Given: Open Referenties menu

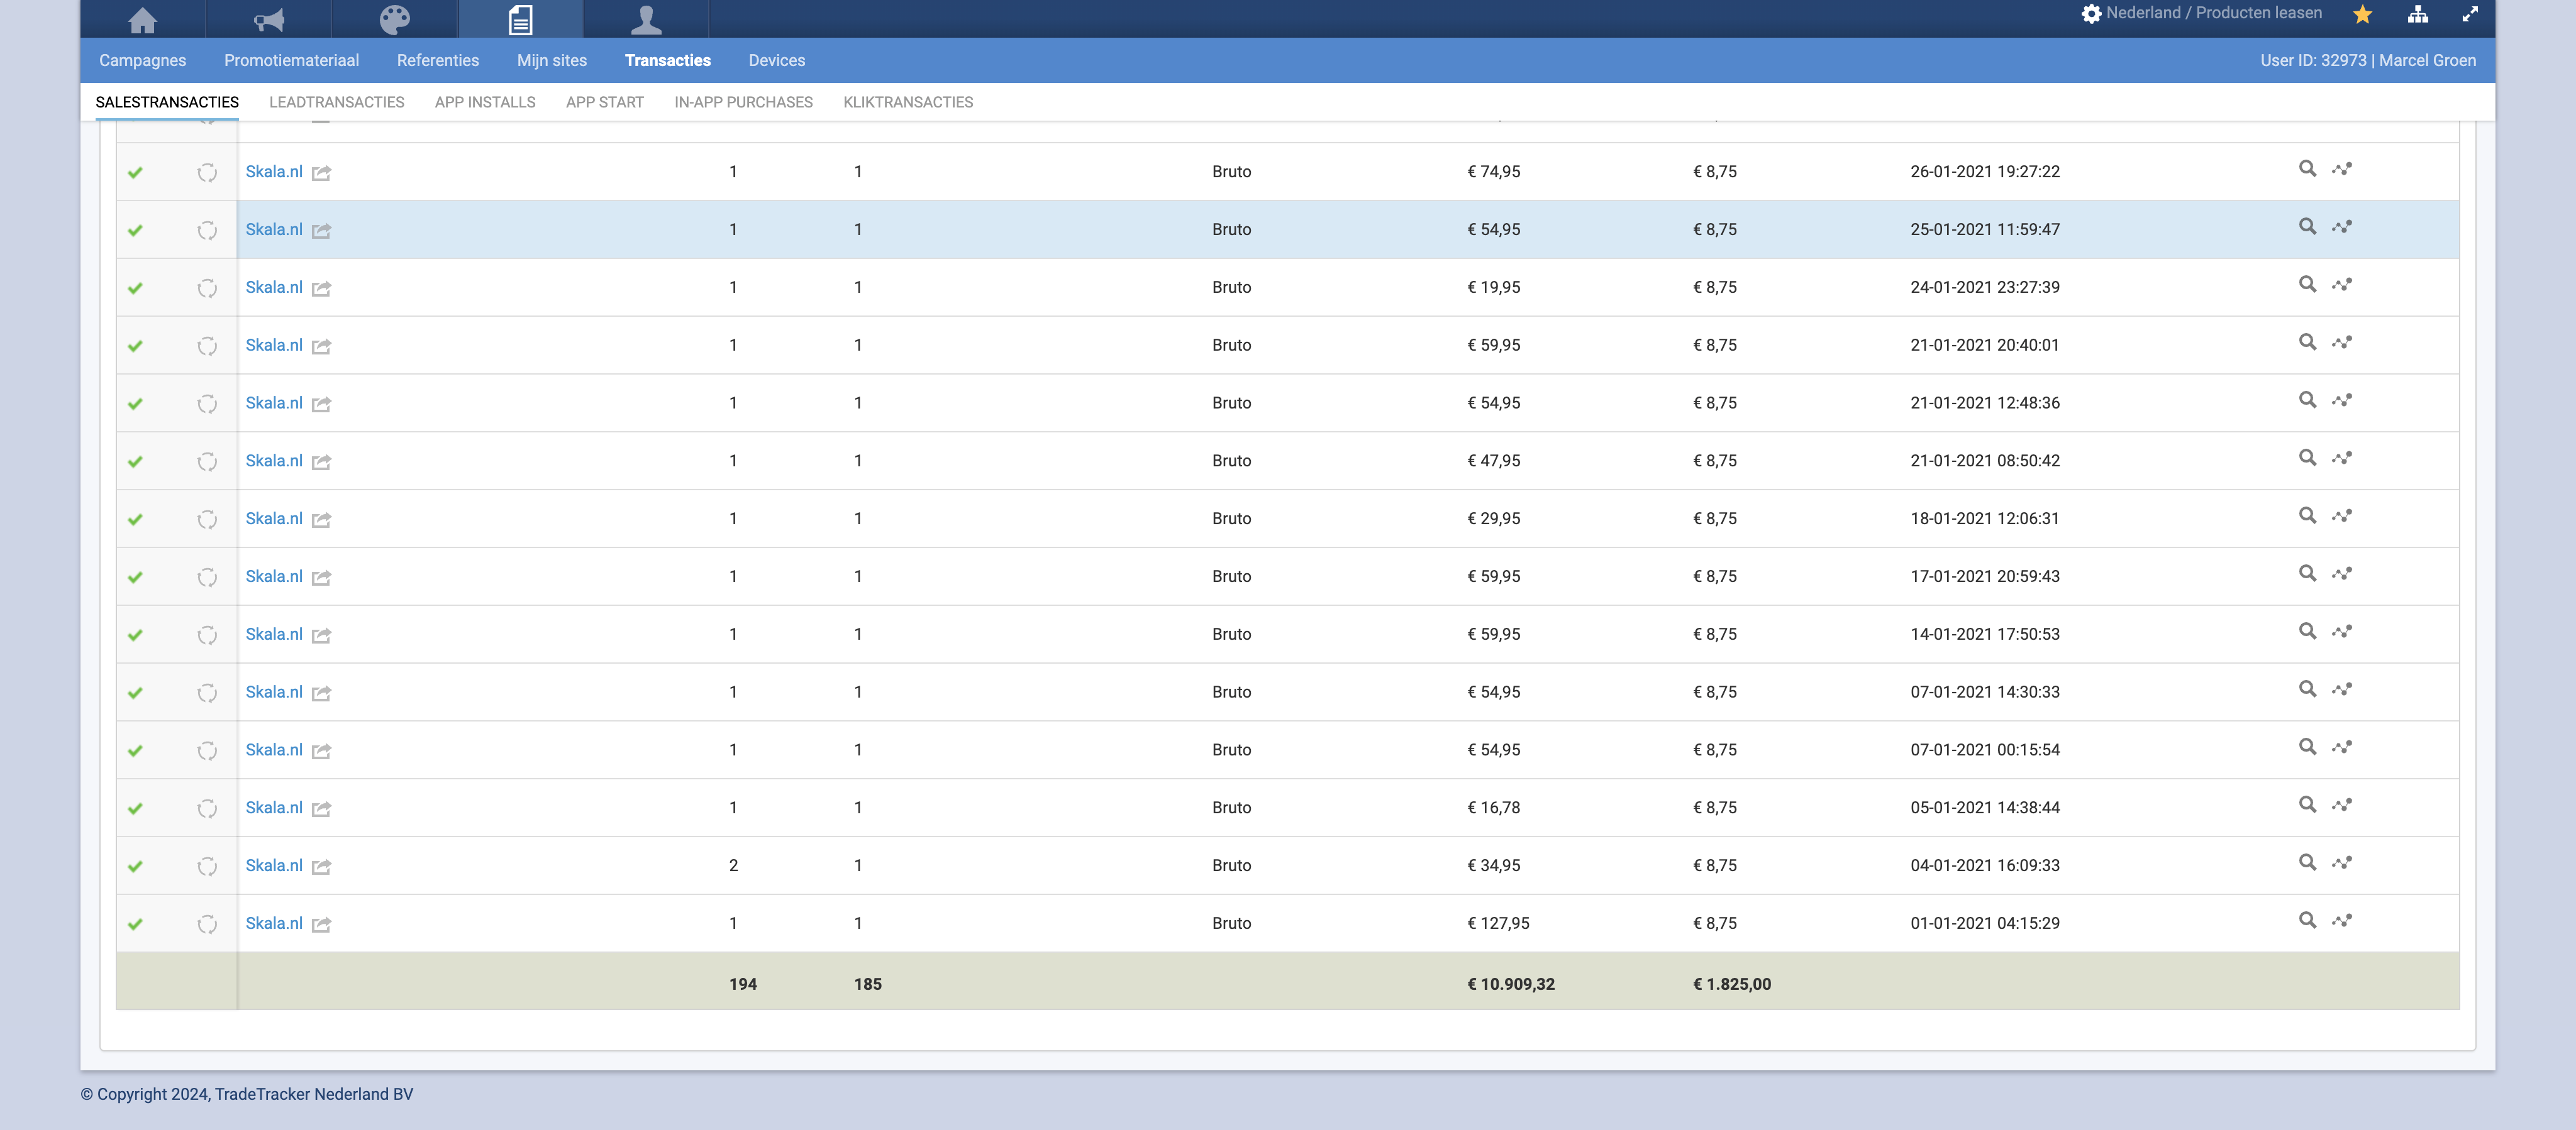Looking at the screenshot, I should 438,60.
